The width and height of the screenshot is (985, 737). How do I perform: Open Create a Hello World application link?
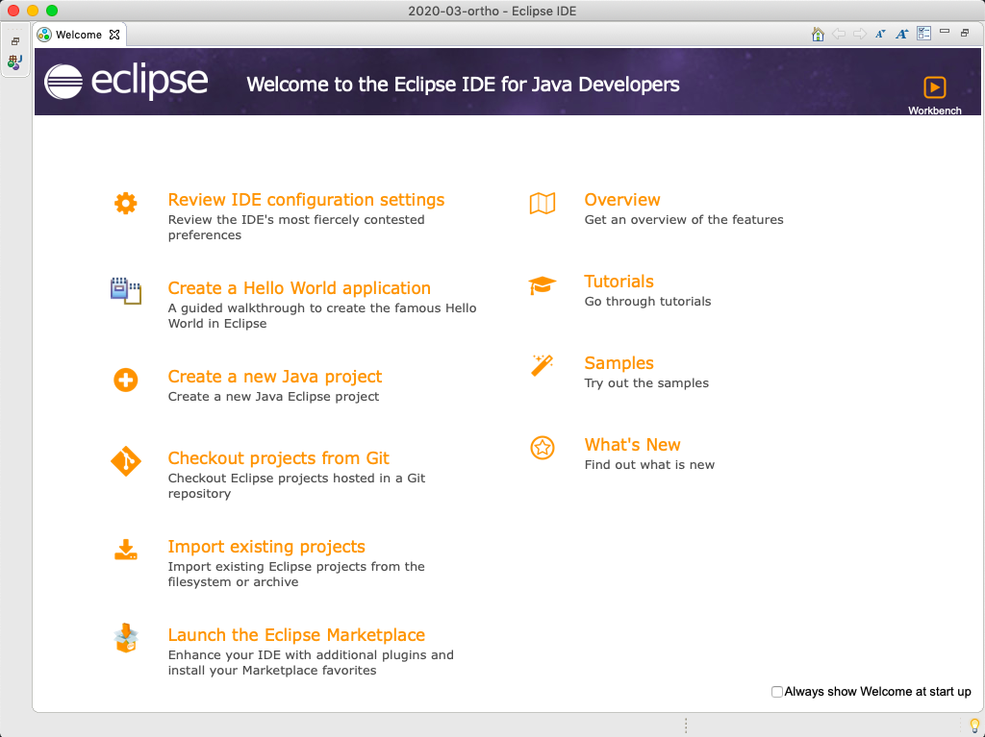(x=299, y=288)
